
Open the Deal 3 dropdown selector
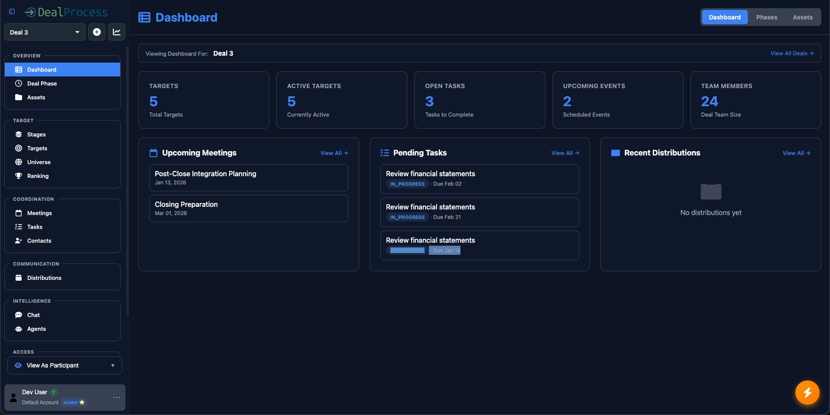click(x=45, y=32)
